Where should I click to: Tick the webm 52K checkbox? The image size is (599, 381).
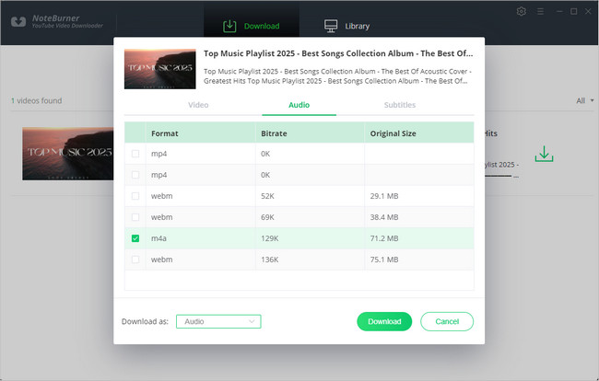pos(136,196)
